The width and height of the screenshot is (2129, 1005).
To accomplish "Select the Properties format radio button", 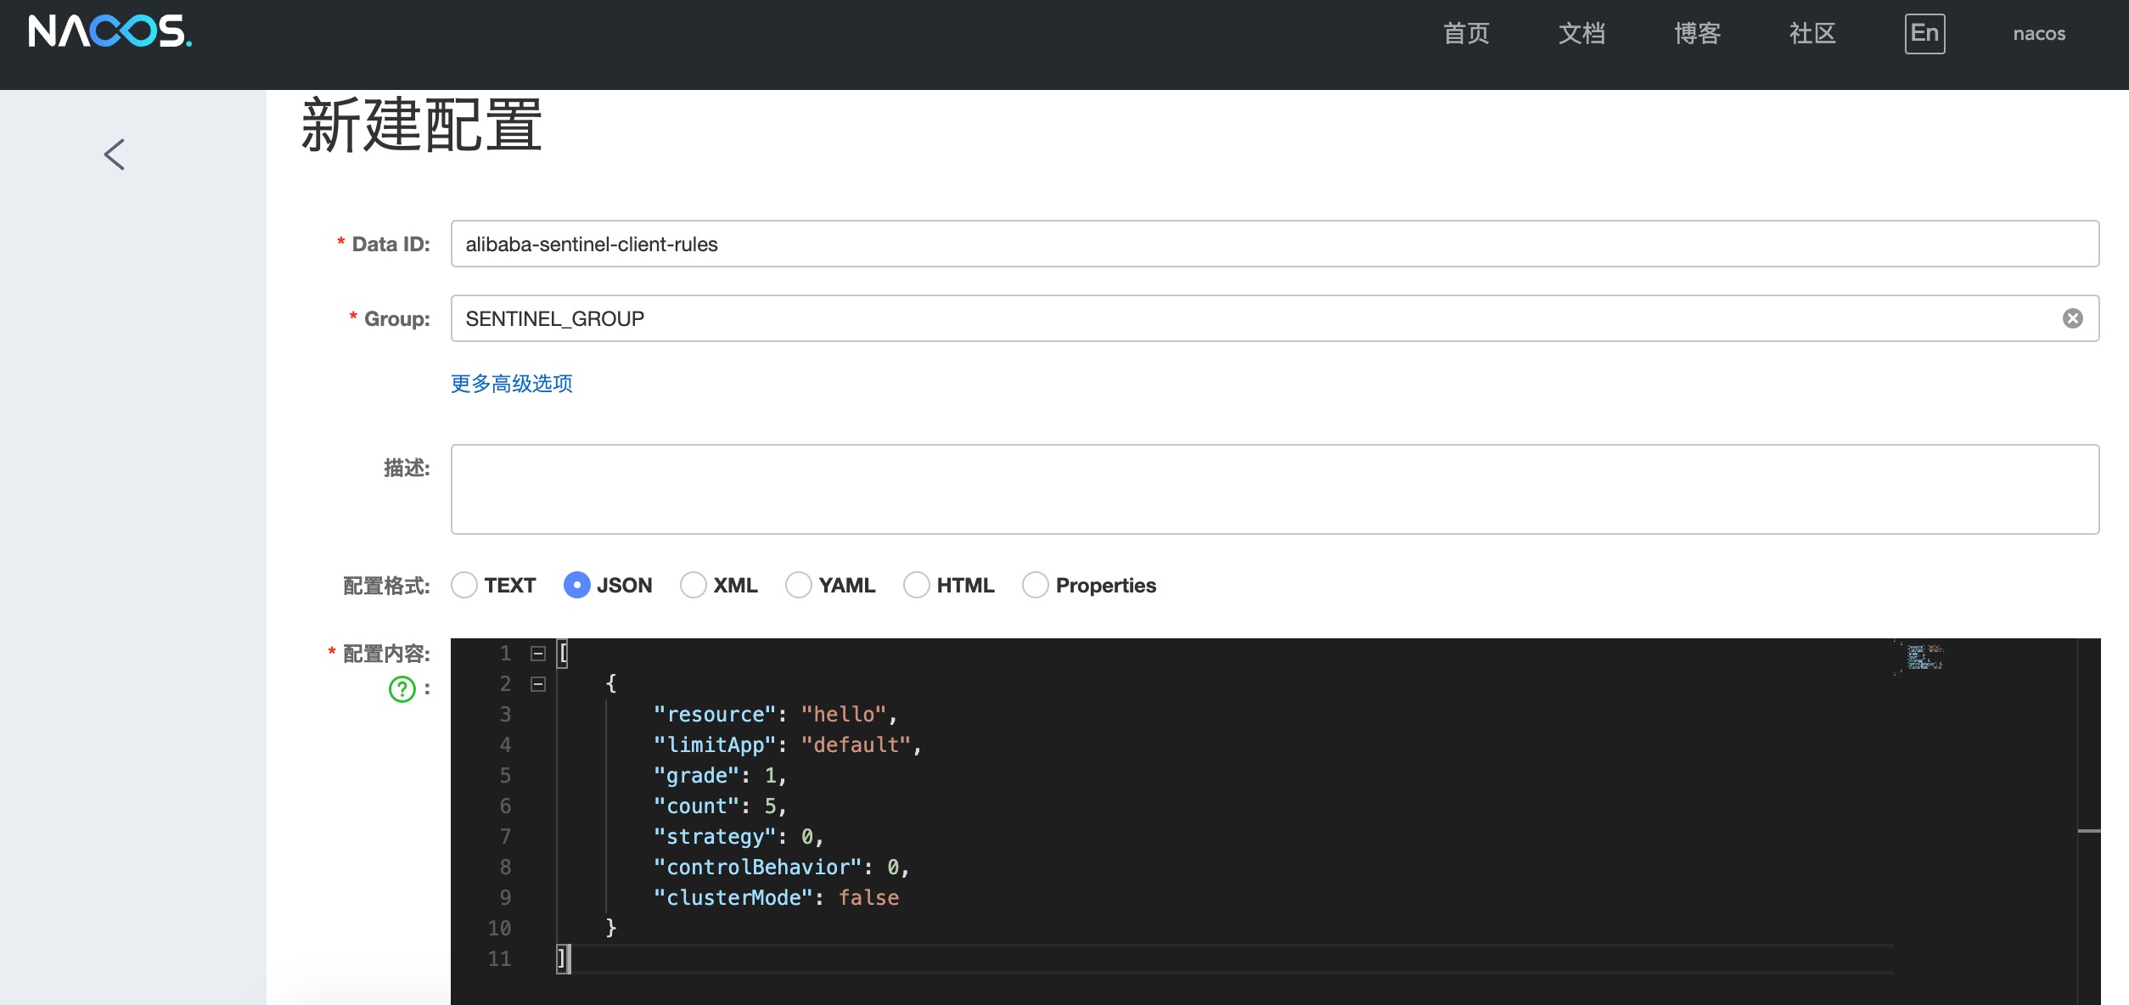I will pos(1036,585).
